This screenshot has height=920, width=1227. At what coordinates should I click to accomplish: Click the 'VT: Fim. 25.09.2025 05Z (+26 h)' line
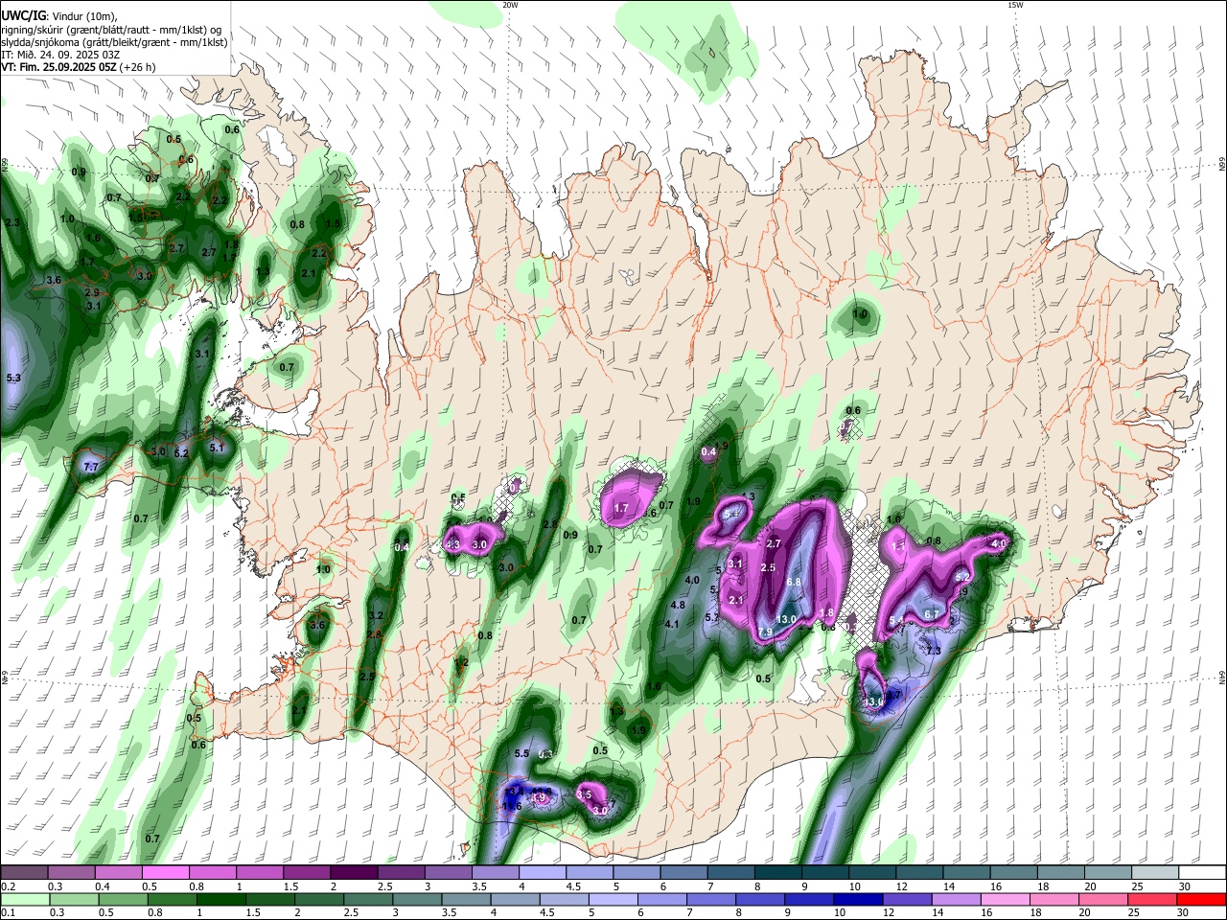click(x=78, y=67)
